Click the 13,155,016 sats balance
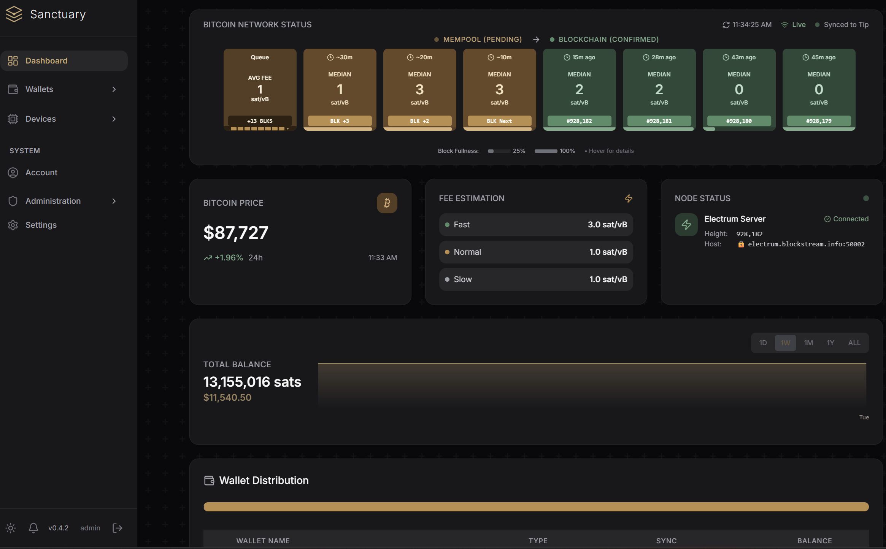The width and height of the screenshot is (886, 549). (252, 382)
